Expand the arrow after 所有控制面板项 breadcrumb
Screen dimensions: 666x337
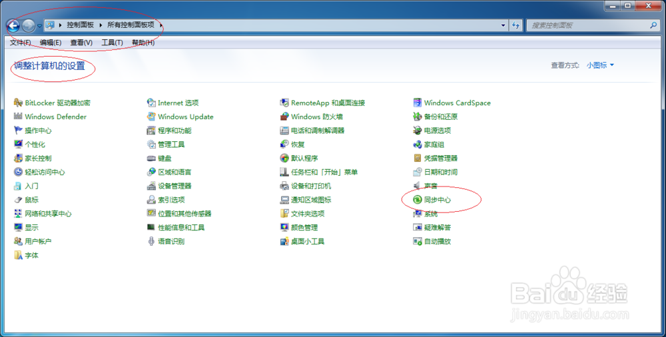(x=161, y=25)
